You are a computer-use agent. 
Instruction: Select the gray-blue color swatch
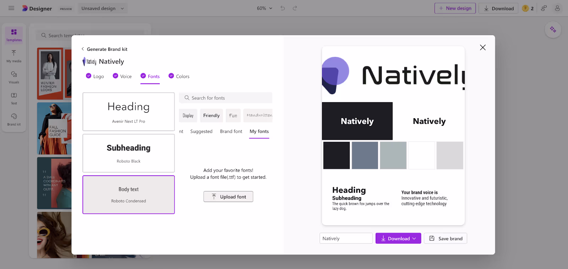tap(393, 155)
